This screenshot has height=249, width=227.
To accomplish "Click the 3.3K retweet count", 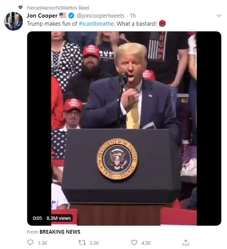I will coord(94,243).
